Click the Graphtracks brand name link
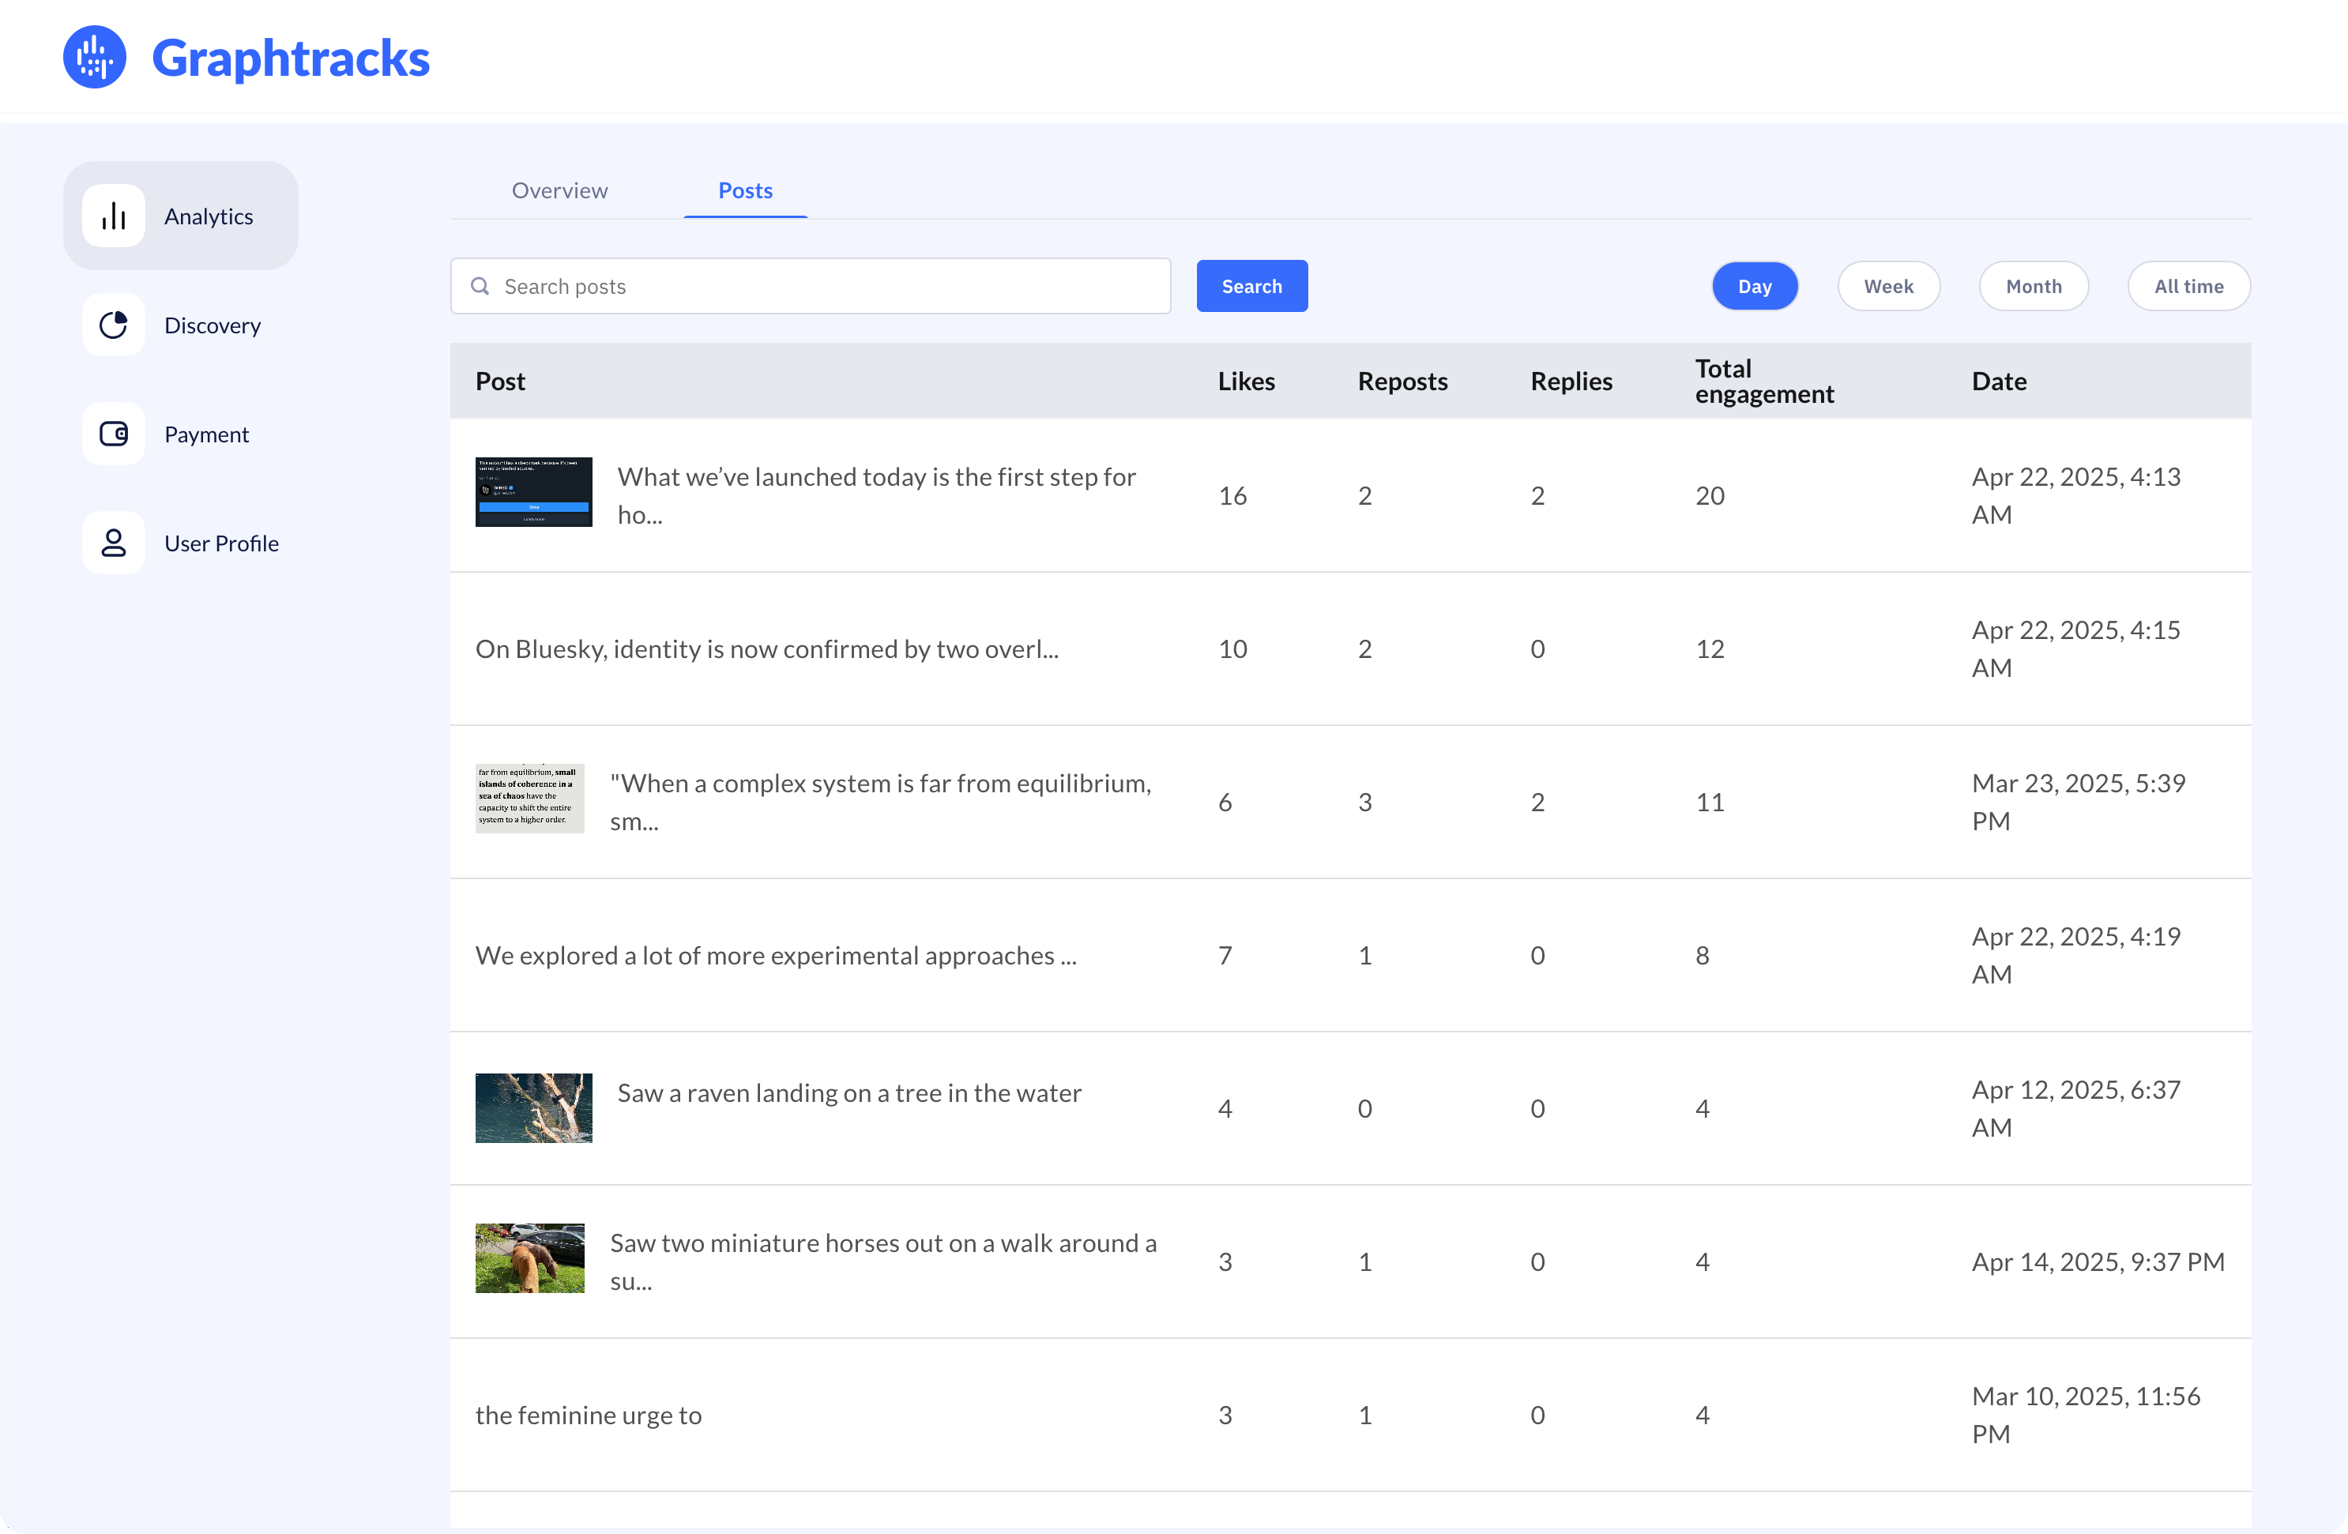Screen dimensions: 2348x1534 (x=290, y=57)
